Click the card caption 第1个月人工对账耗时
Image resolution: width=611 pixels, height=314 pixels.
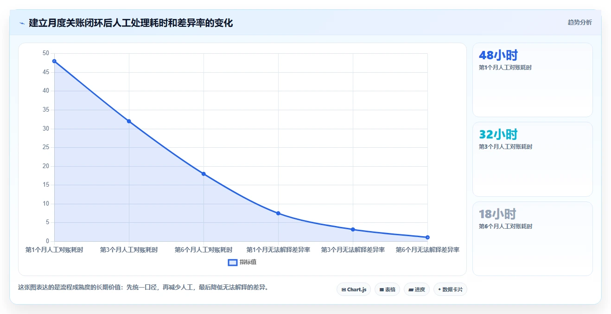pyautogui.click(x=505, y=68)
